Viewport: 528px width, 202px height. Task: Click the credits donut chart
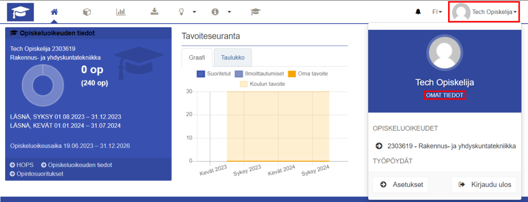click(x=43, y=85)
